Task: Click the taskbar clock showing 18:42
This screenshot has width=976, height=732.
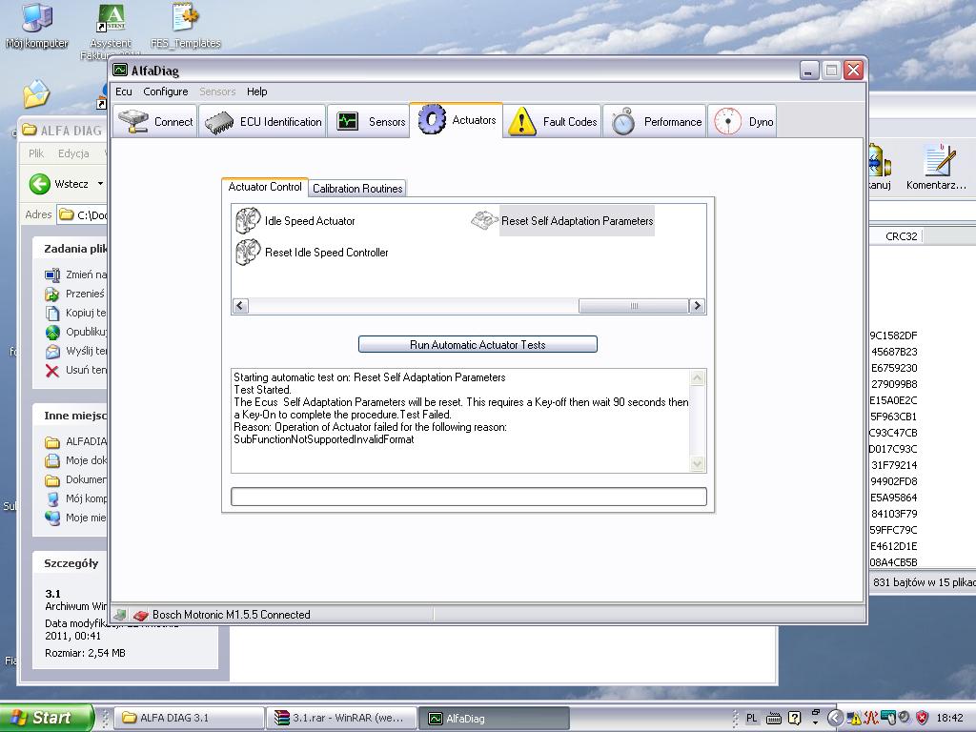Action: coord(950,719)
